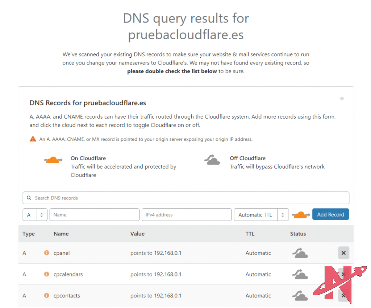Open the Automatic TTL dropdown
371x308 pixels.
(x=261, y=215)
